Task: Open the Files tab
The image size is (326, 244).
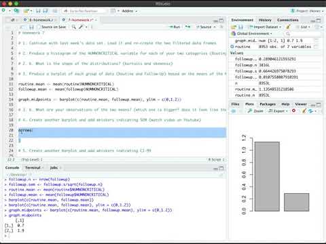Action: coord(235,104)
